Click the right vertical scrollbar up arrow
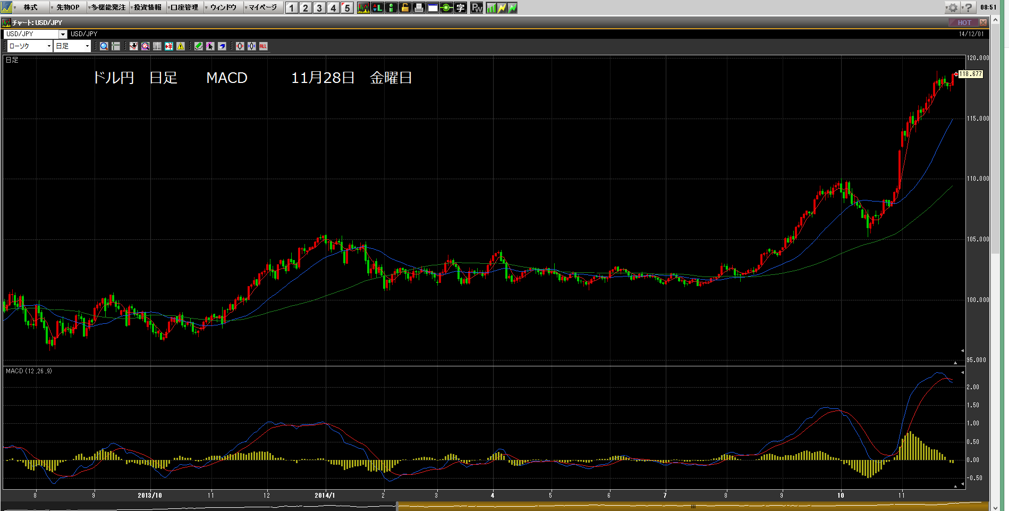Viewport: 1009px width, 511px height. 996,20
